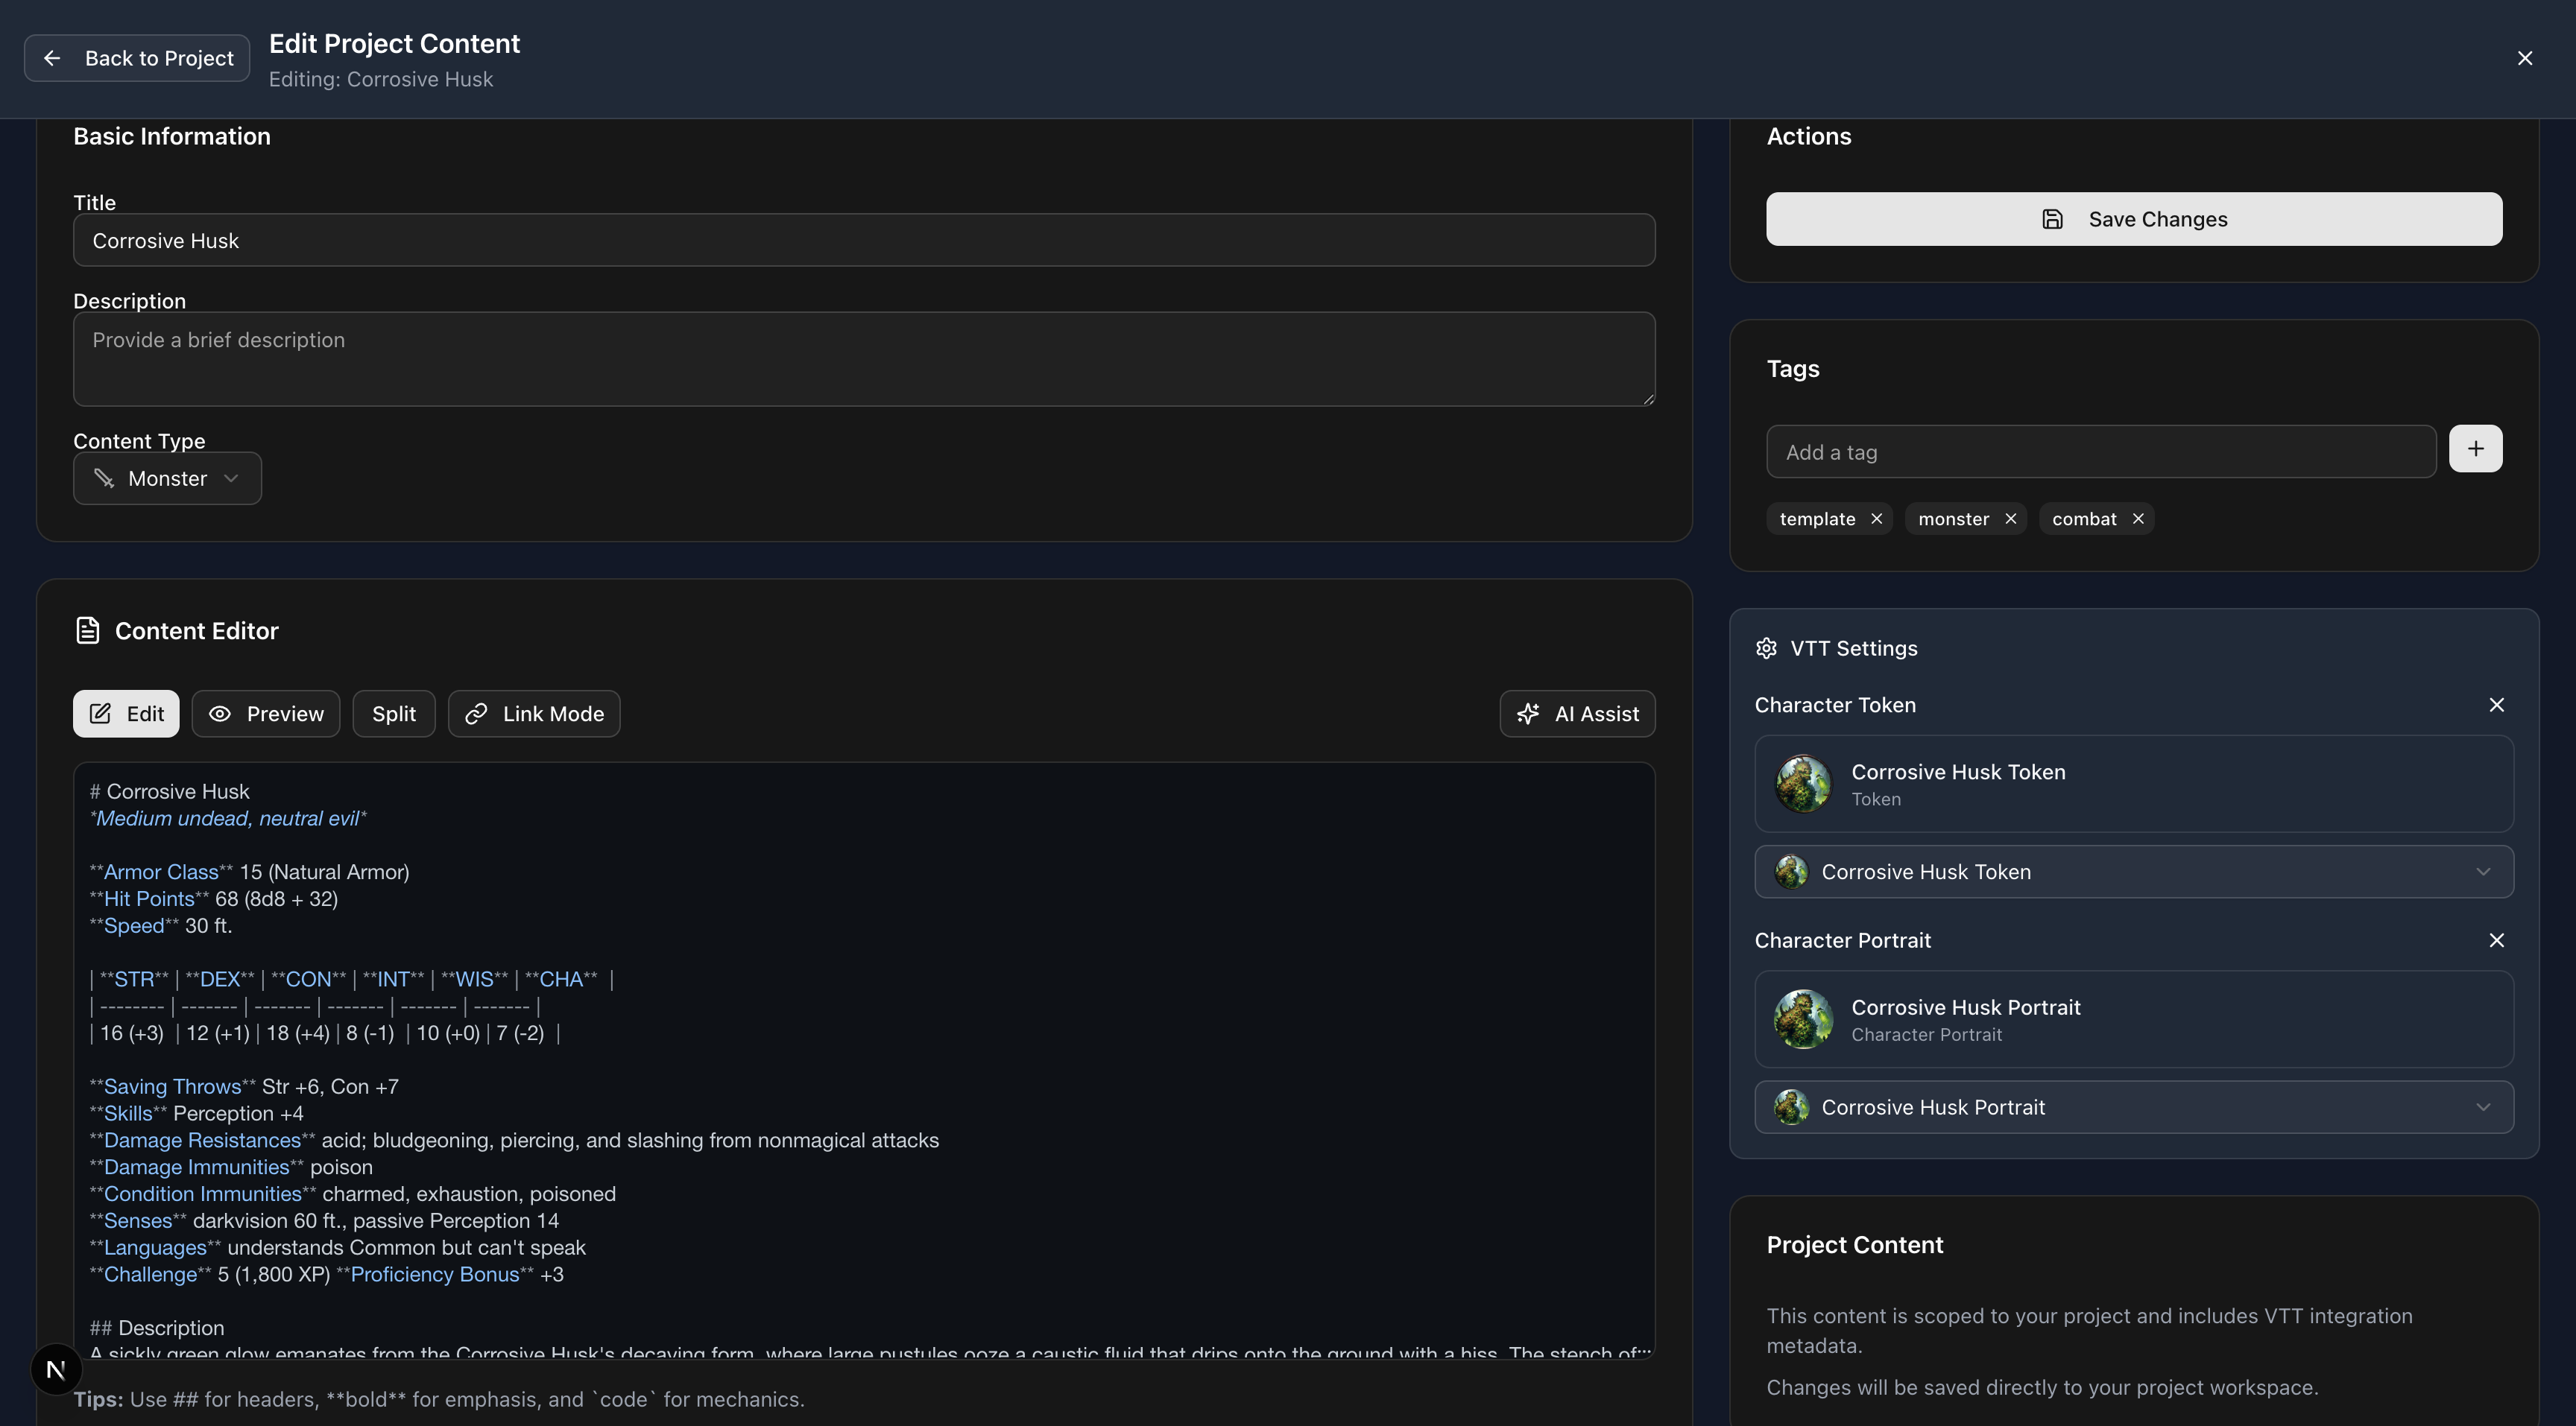The width and height of the screenshot is (2576, 1426).
Task: Enable Link Mode in editor
Action: coord(534,714)
